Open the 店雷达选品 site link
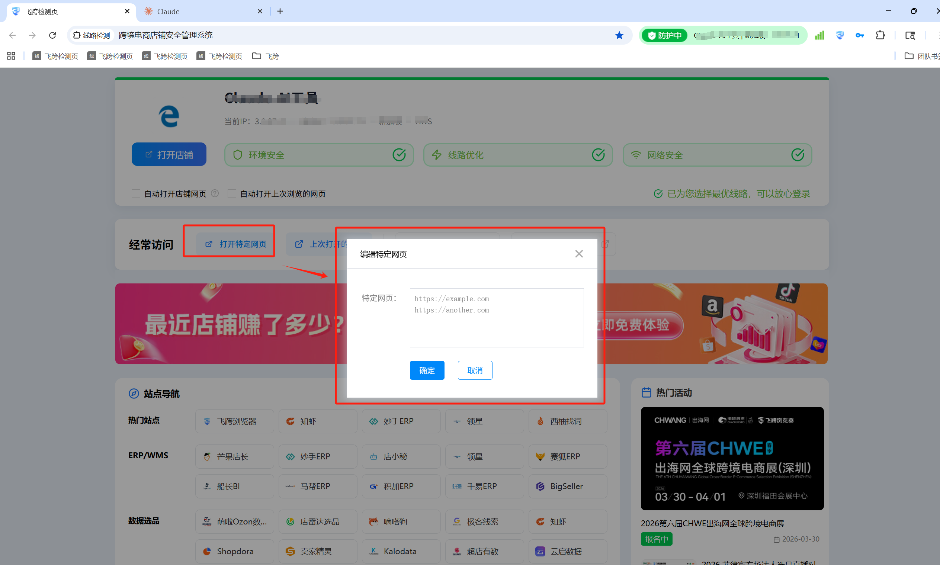The width and height of the screenshot is (940, 565). [318, 521]
